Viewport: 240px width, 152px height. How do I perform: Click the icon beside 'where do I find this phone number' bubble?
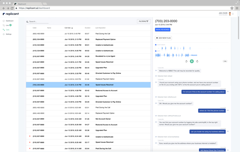pos(228,110)
